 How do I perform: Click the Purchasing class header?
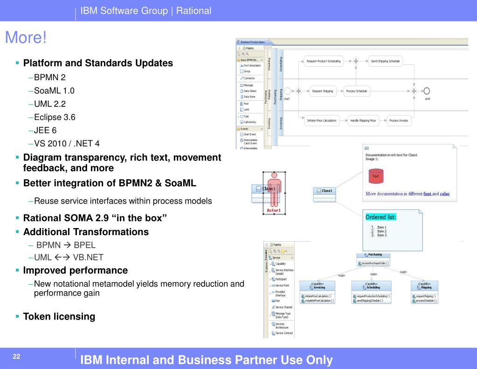(x=373, y=255)
